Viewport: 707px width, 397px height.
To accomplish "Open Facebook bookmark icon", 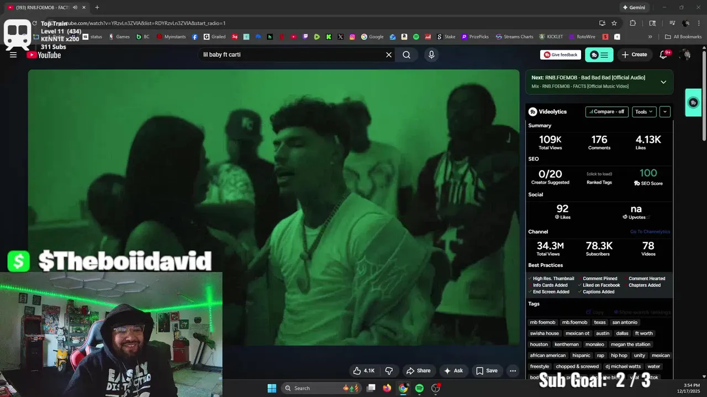I will [x=195, y=37].
